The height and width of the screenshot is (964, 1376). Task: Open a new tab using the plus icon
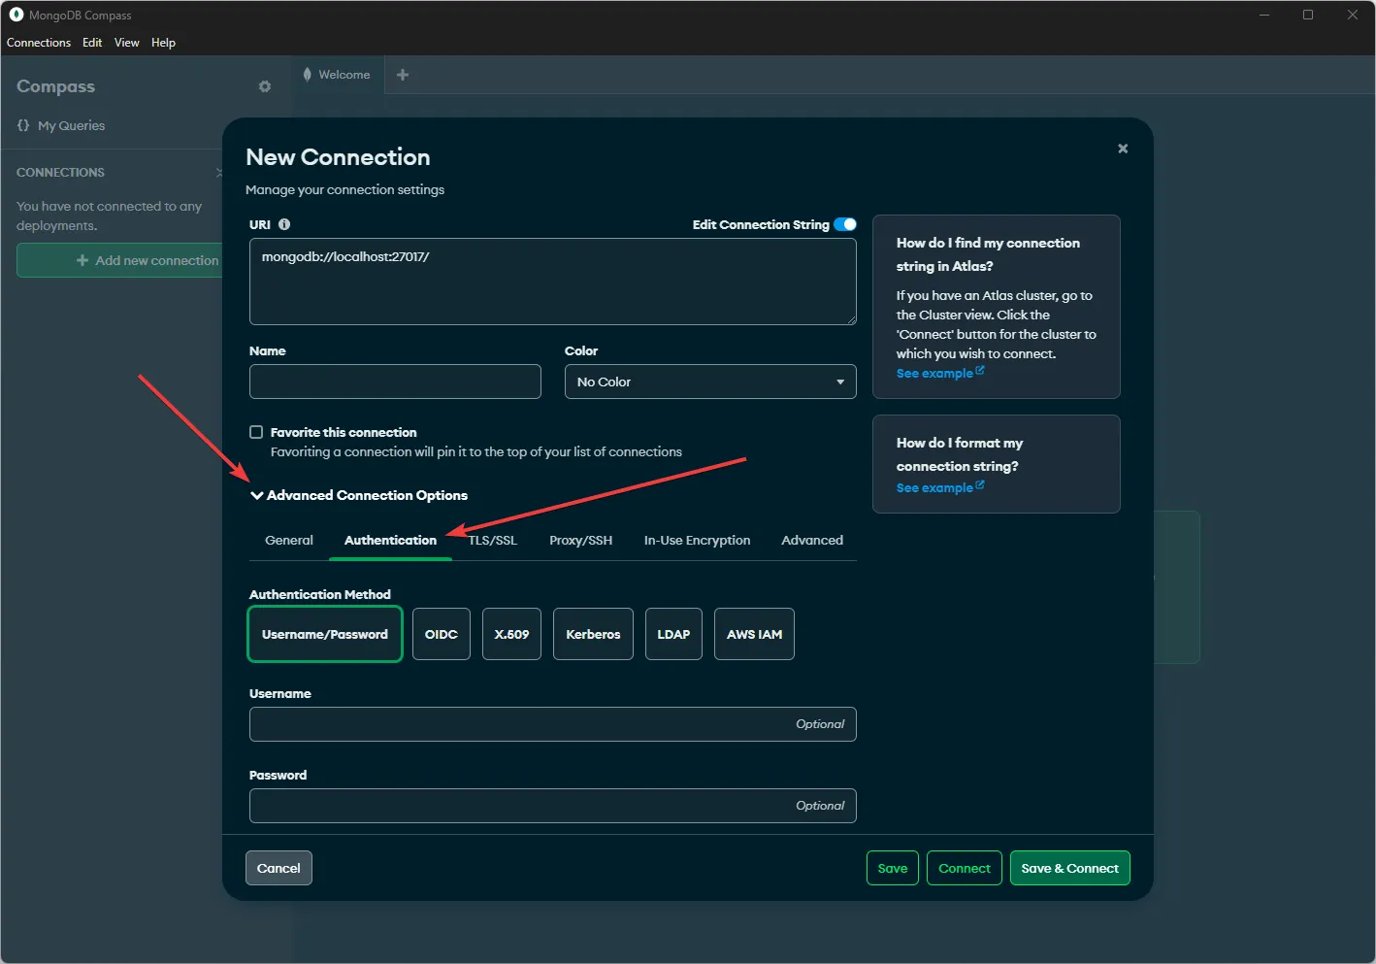(403, 74)
